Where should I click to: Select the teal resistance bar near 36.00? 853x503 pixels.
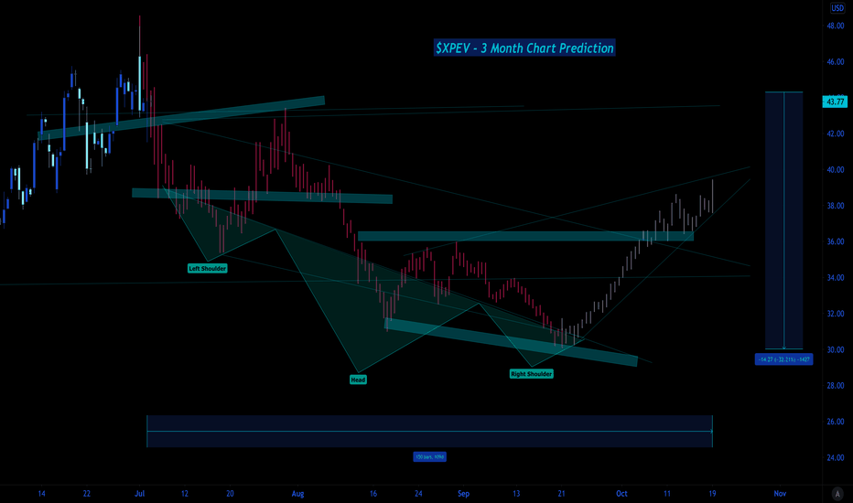525,236
